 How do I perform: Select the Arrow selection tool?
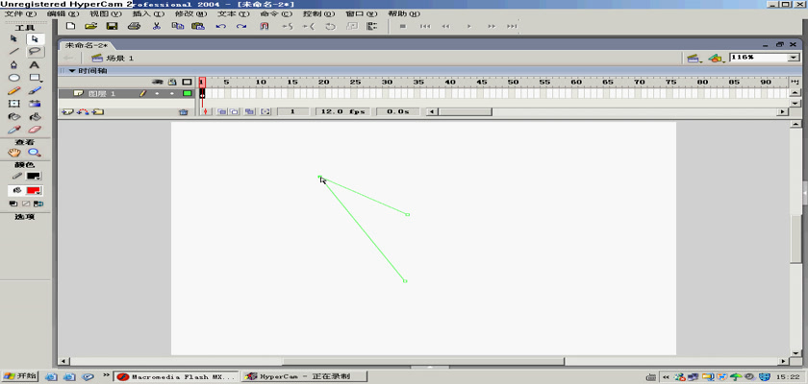pyautogui.click(x=14, y=39)
